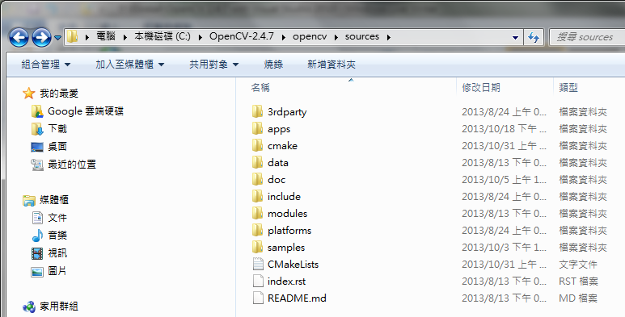Image resolution: width=625 pixels, height=317 pixels.
Task: Click the CMakeLists file name
Action: point(293,264)
